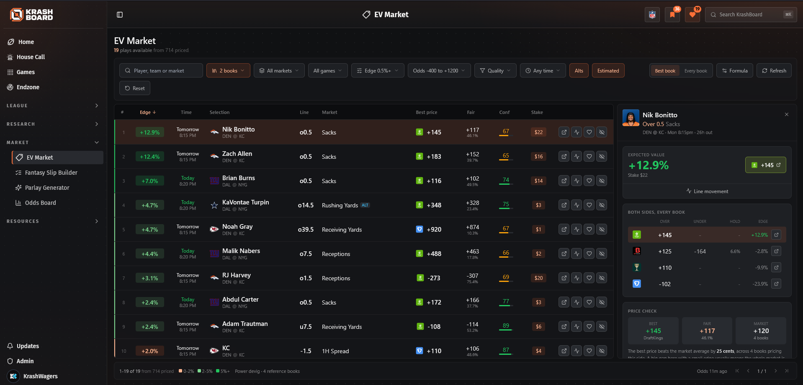Toggle the Estimated filter

(x=608, y=71)
